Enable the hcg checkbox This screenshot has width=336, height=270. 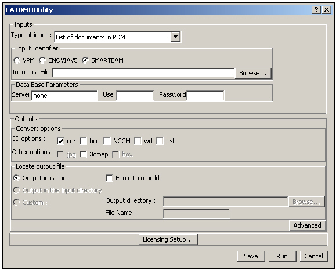[x=83, y=141]
